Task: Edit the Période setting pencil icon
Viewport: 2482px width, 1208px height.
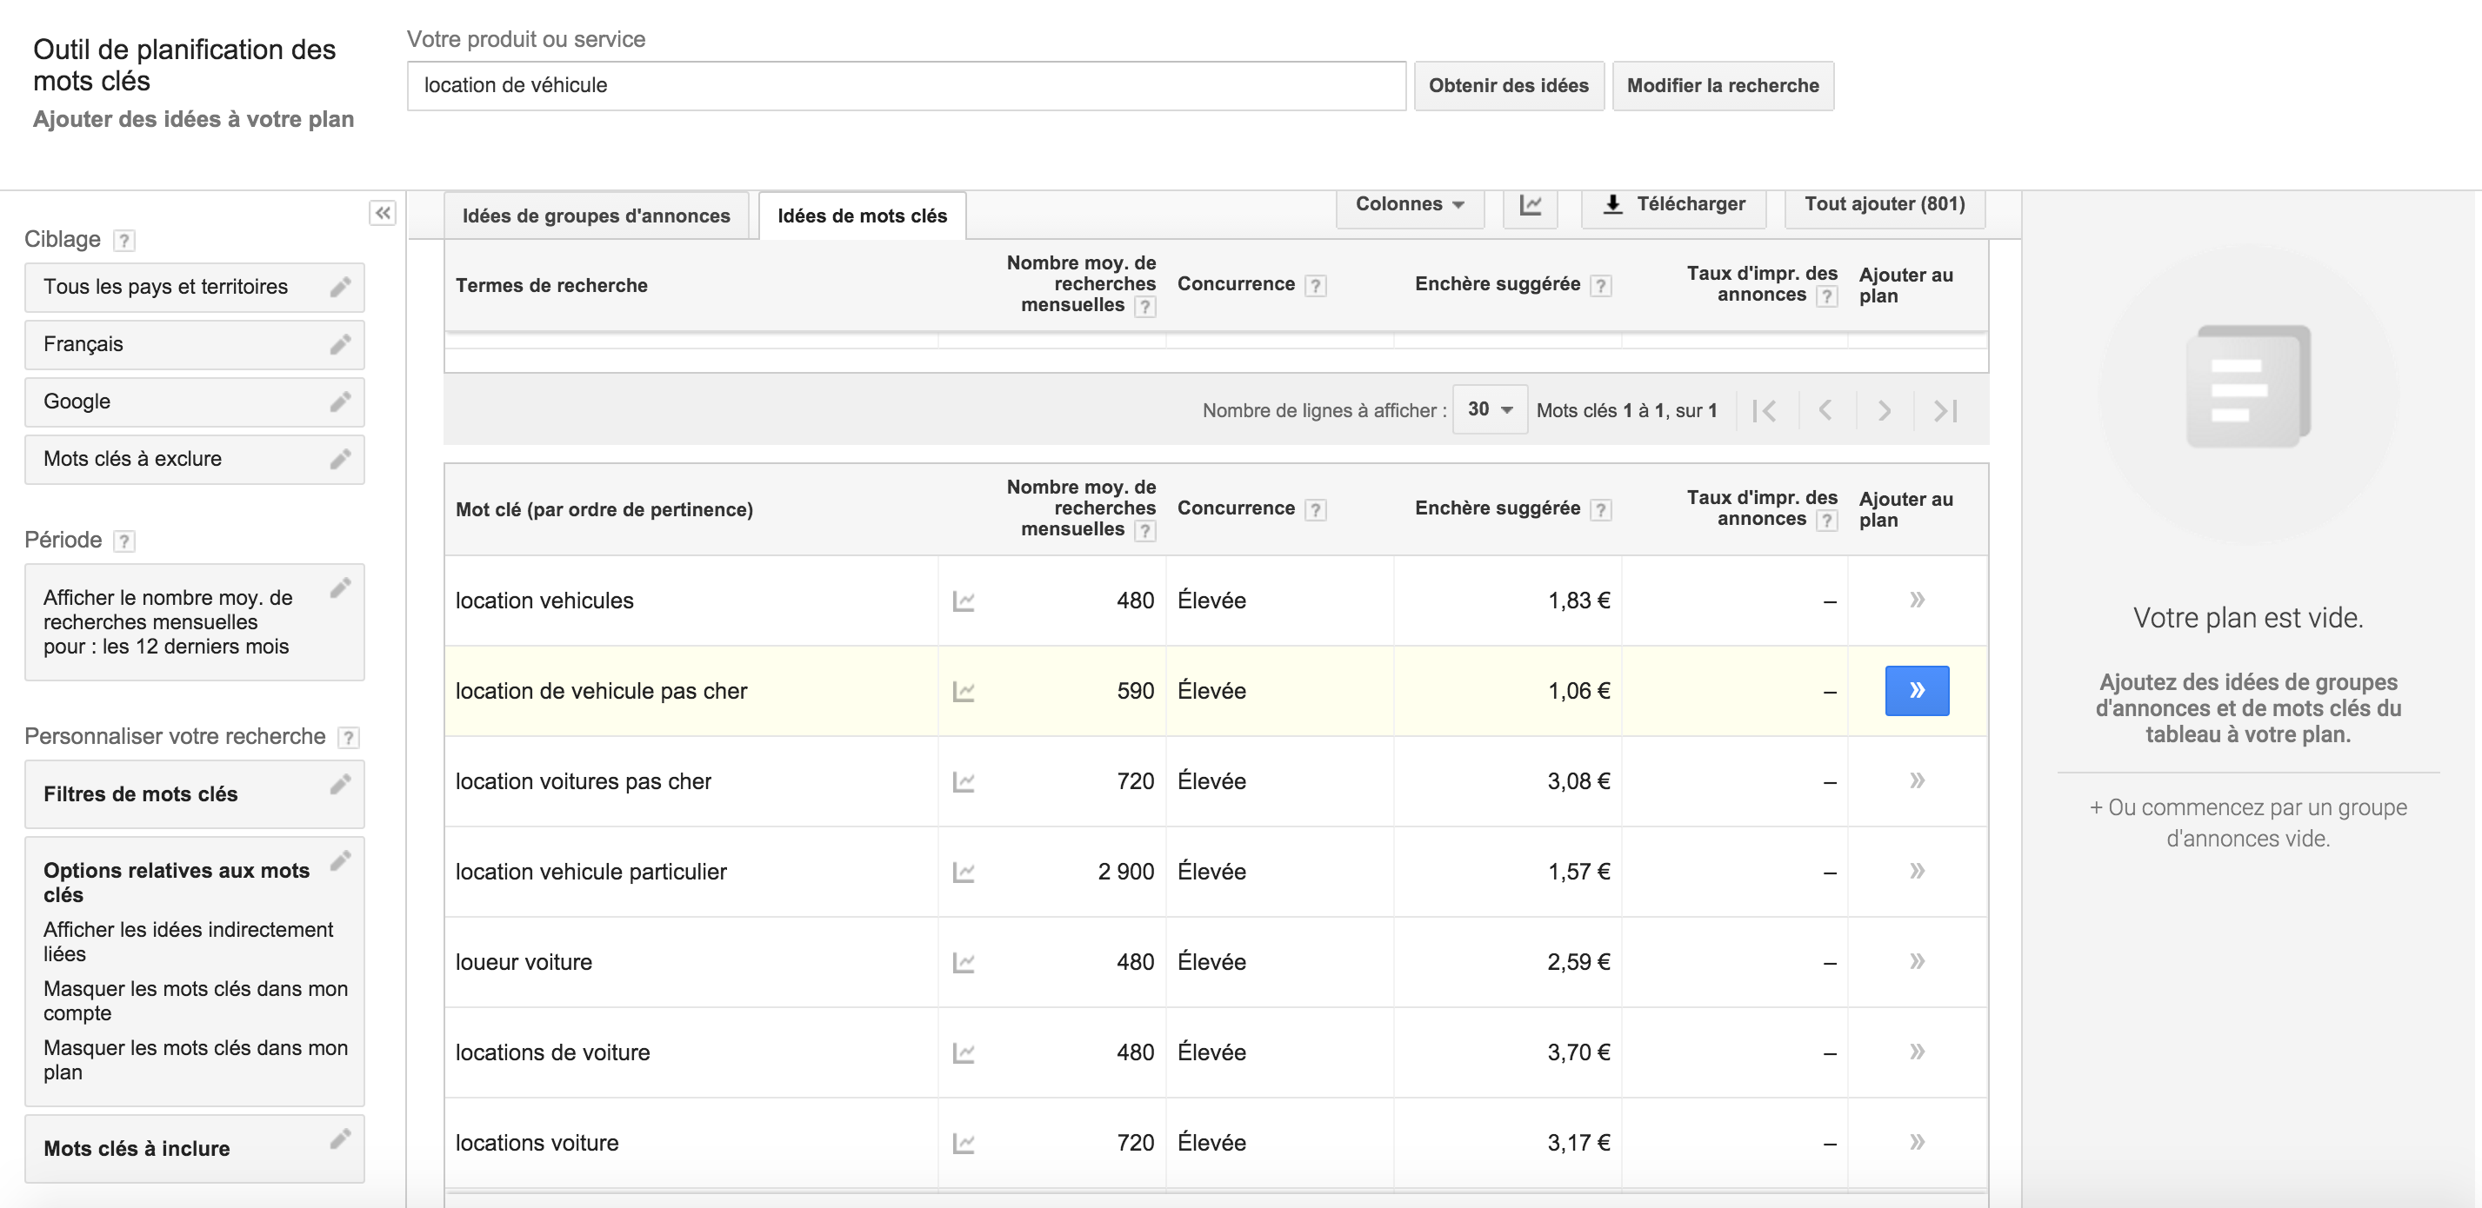Action: [x=340, y=587]
